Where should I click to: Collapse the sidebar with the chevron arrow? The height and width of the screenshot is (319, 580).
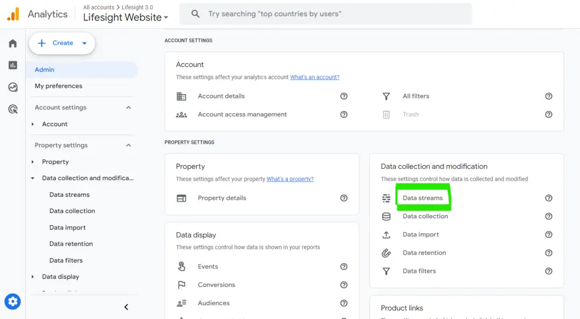point(126,307)
